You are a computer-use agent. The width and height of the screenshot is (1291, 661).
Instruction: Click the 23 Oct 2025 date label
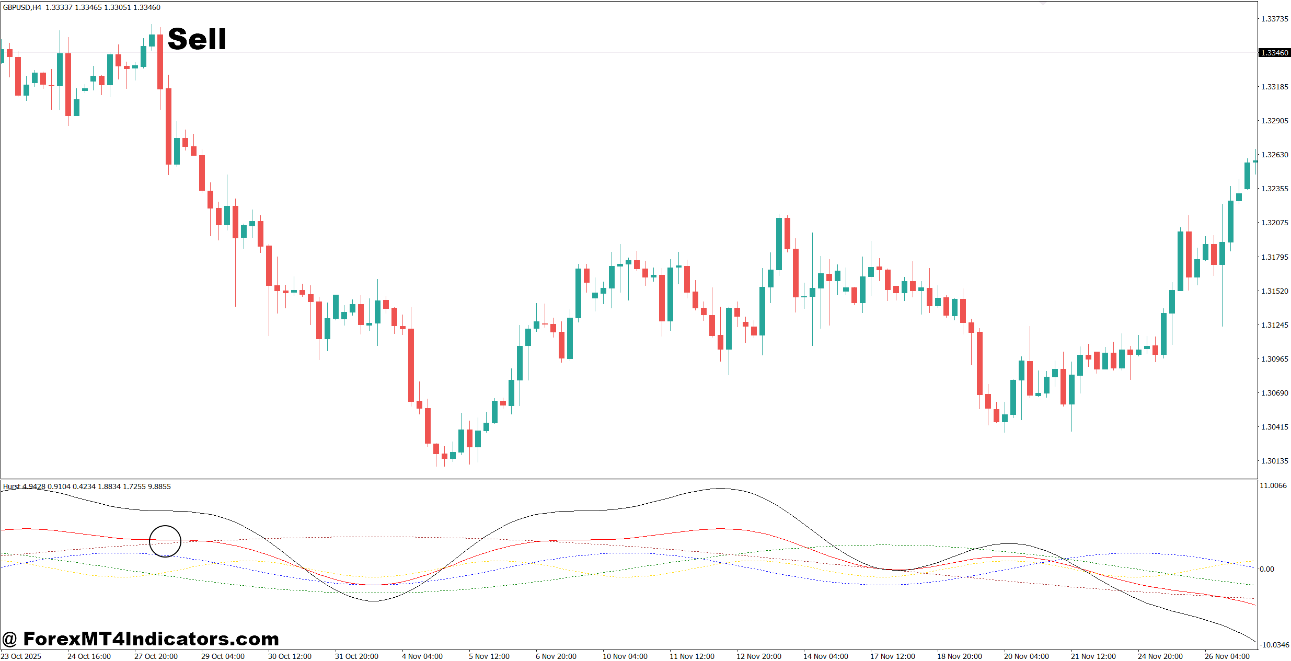point(21,656)
